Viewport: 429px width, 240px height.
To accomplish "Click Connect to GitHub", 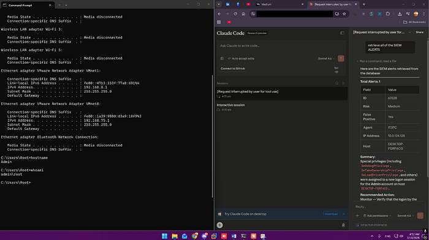I will pos(233,69).
